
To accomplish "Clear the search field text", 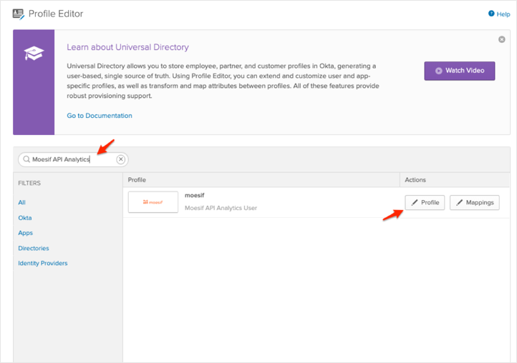I will tap(121, 159).
